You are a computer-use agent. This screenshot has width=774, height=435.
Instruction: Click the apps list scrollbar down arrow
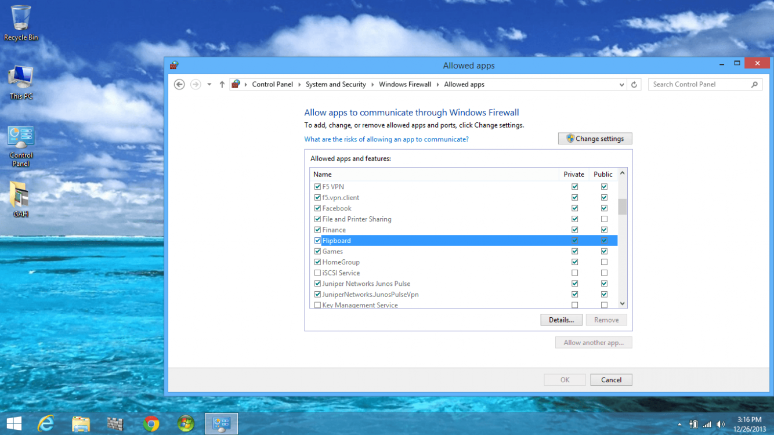click(x=622, y=303)
